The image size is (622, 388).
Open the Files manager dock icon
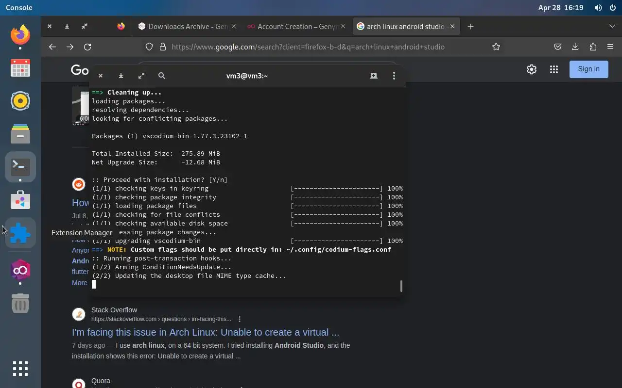[x=20, y=134]
